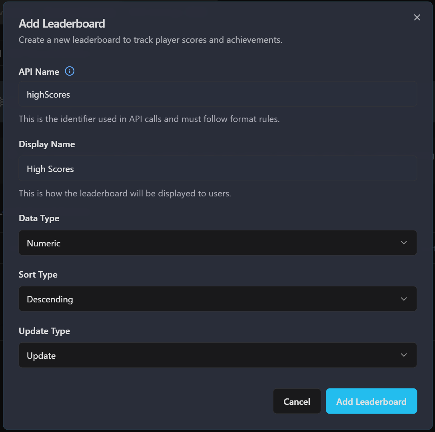435x432 pixels.
Task: Focus the Display Name field with High Scores
Action: coord(217,169)
